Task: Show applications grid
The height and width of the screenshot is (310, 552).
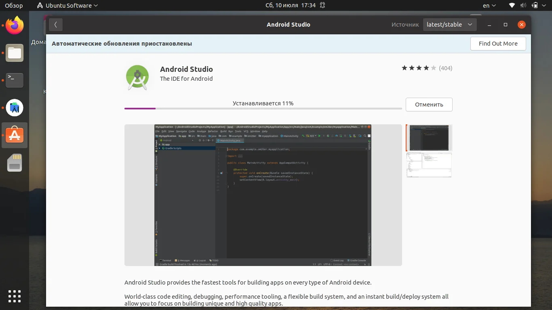Action: pyautogui.click(x=15, y=296)
